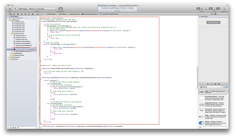This screenshot has height=138, width=235.
Task: Select the Label object in the library
Action: [x=213, y=92]
